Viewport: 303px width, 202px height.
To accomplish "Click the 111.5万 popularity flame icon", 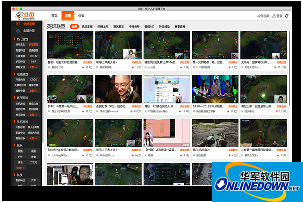I will point(275,67).
